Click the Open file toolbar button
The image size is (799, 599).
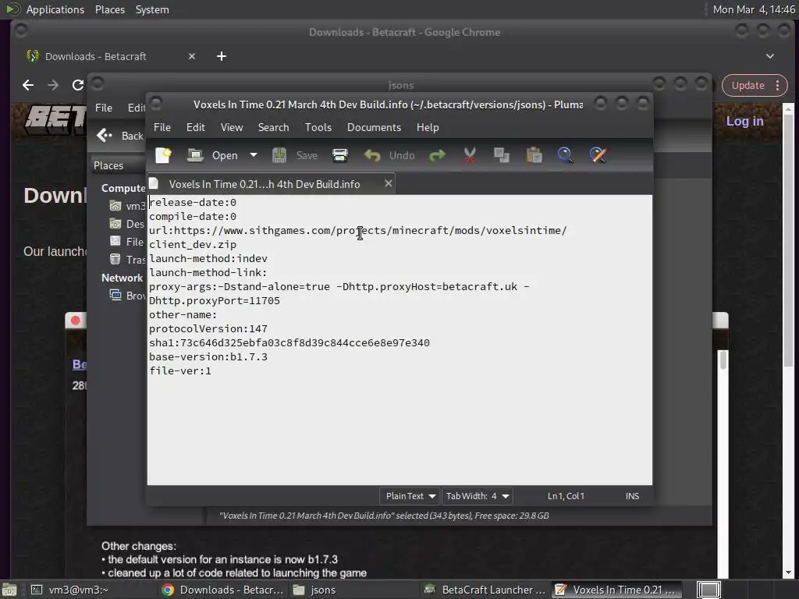212,155
